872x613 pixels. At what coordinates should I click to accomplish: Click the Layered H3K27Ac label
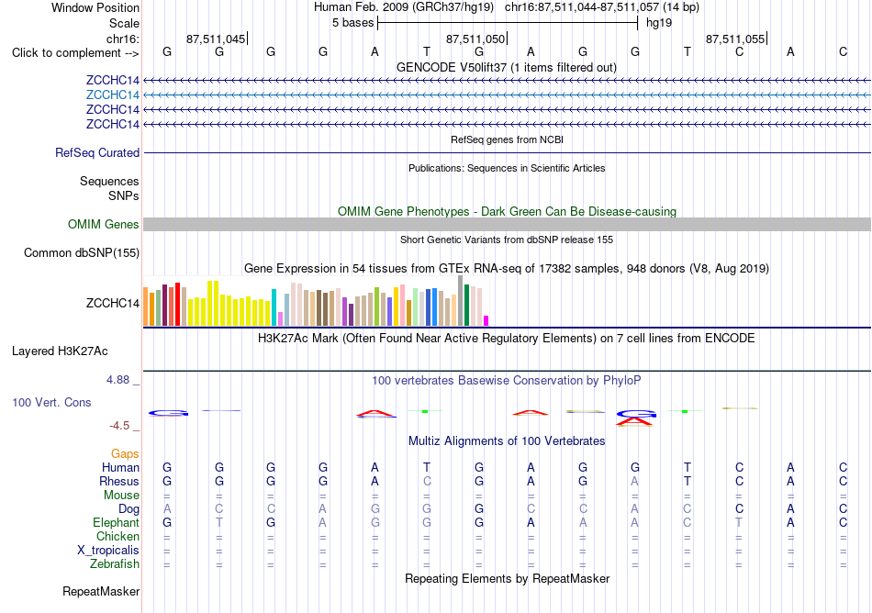point(60,351)
